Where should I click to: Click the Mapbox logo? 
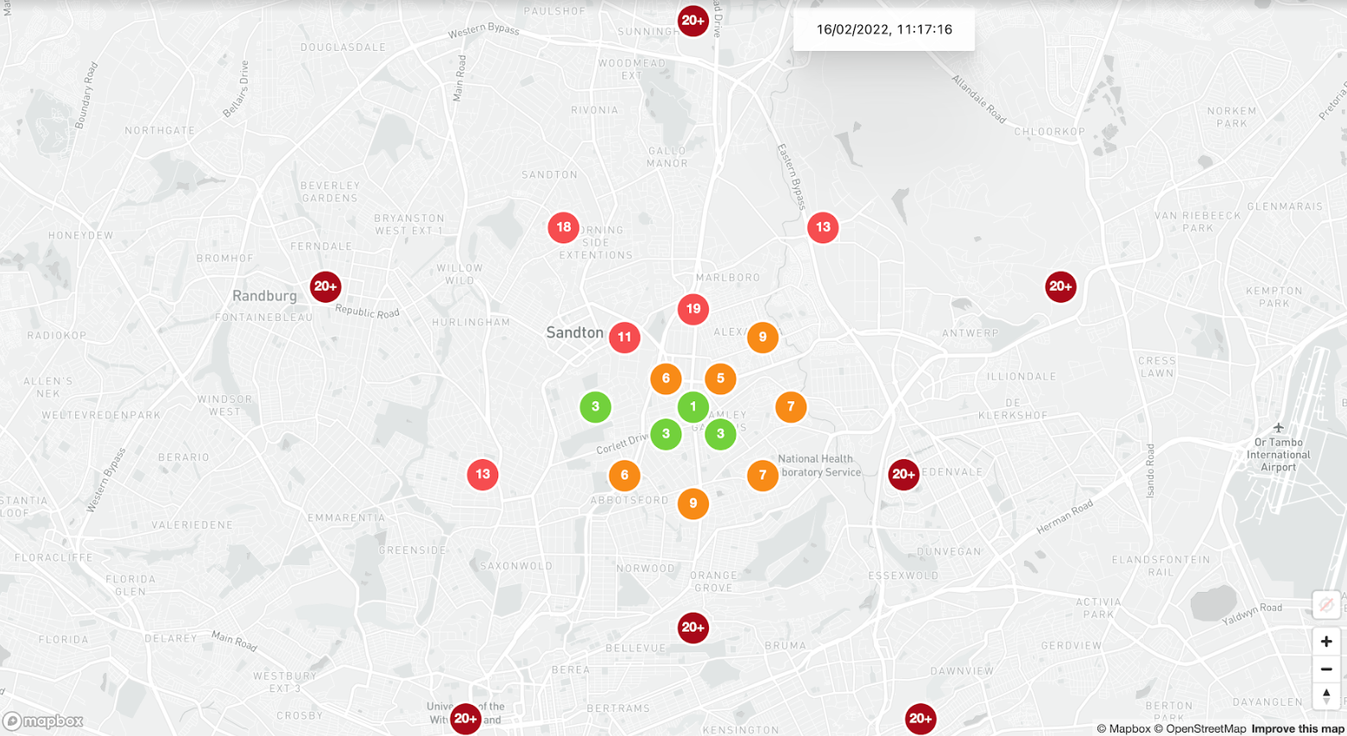pos(43,721)
